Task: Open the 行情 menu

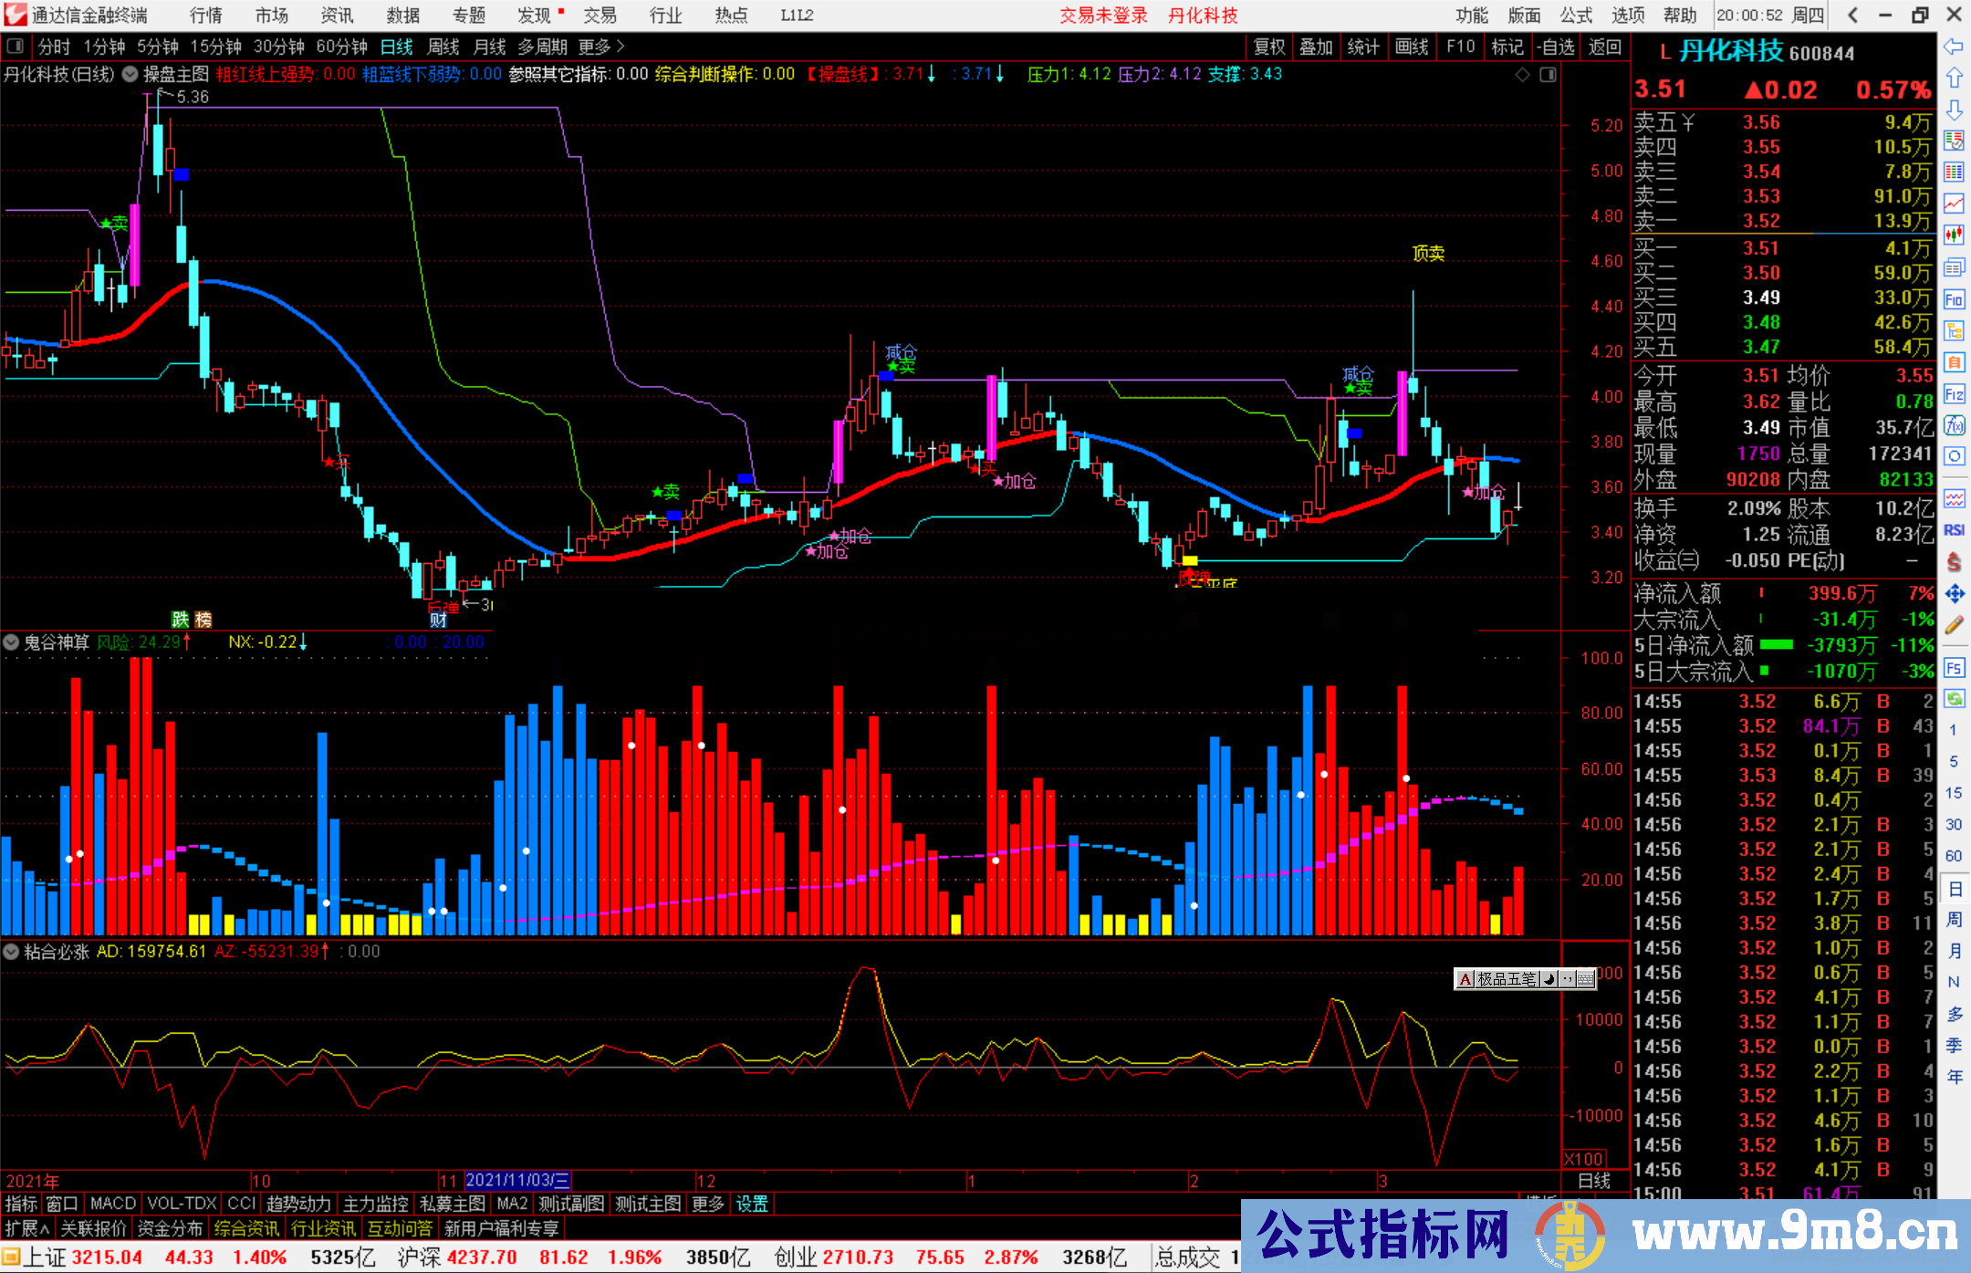Action: click(x=206, y=16)
